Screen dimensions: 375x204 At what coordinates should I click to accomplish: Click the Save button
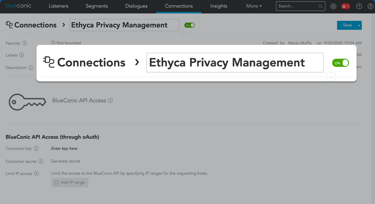[x=347, y=25]
